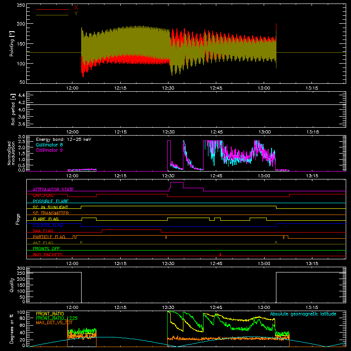The image size is (351, 351).
Task: Click the BAD_PACKETS spike near 12:46
Action: pyautogui.click(x=220, y=254)
